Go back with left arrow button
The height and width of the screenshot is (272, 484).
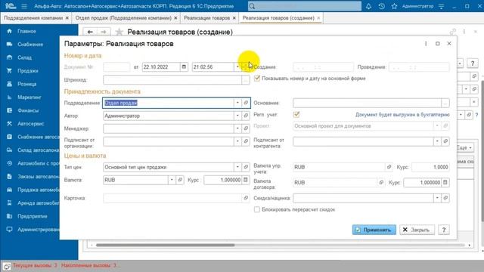(90, 32)
